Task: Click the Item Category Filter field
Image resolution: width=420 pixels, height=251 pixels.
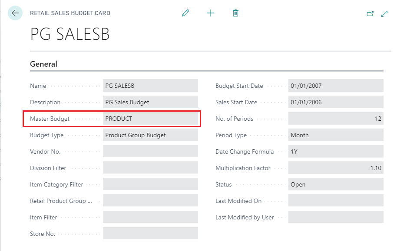Action: coord(150,184)
